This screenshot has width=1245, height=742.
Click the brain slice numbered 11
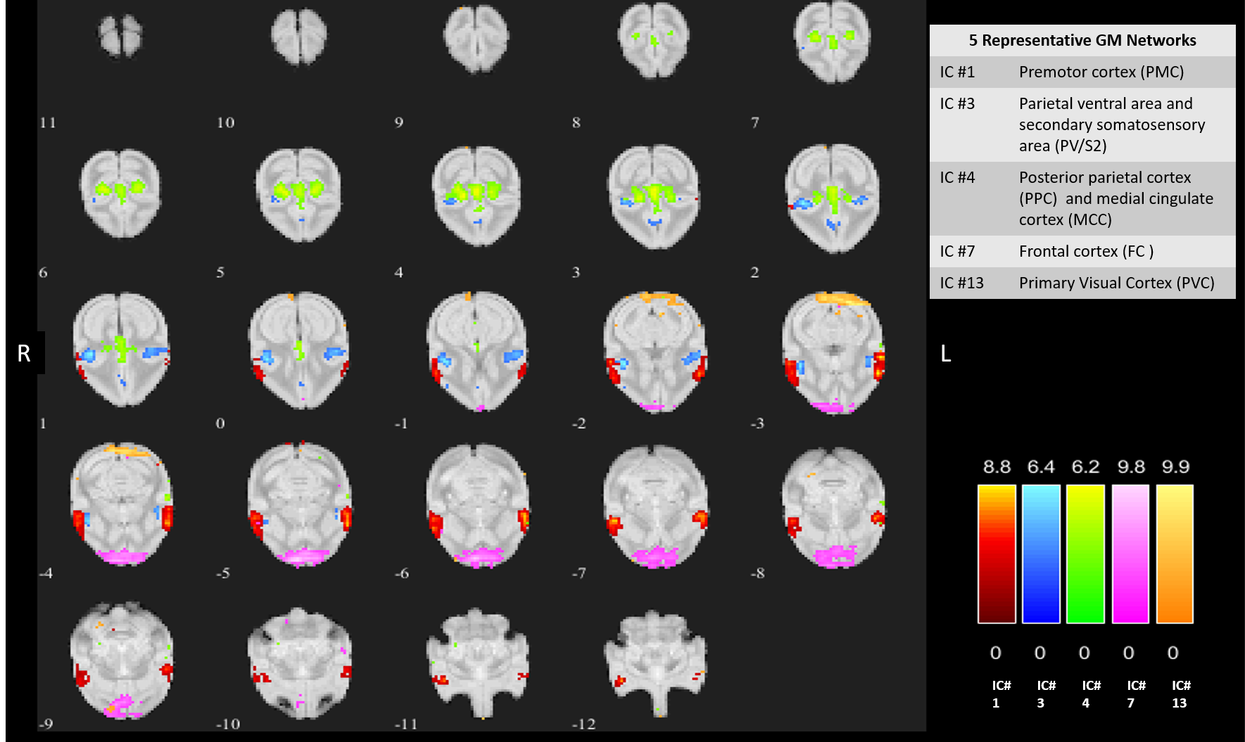(x=120, y=37)
